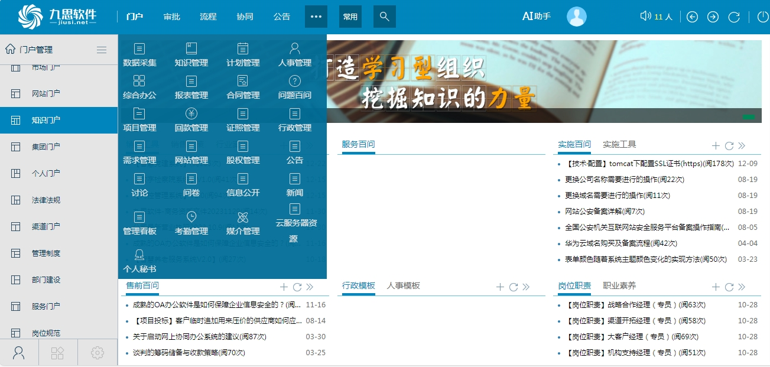Open 知识管理 from the dropdown grid
The width and height of the screenshot is (770, 367).
[191, 49]
